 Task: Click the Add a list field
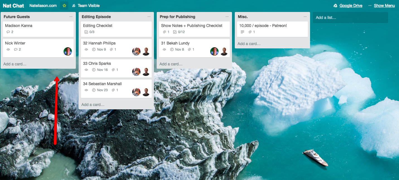point(350,18)
